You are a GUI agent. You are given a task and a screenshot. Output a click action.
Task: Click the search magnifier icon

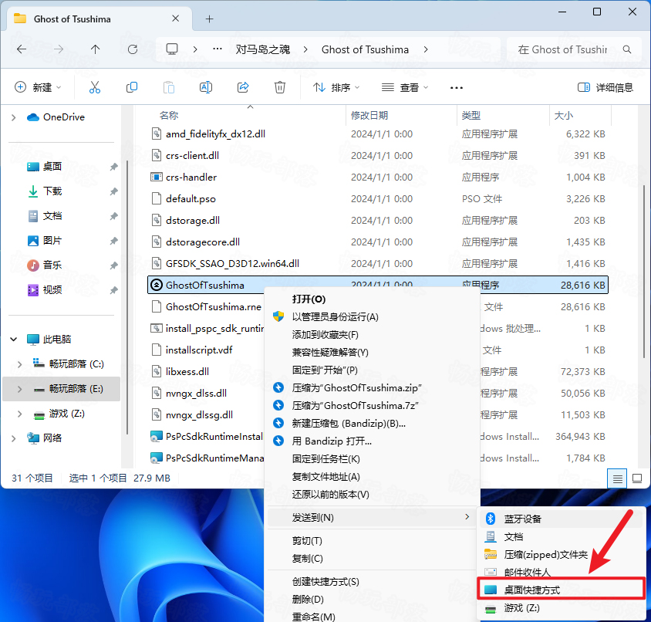coord(627,50)
